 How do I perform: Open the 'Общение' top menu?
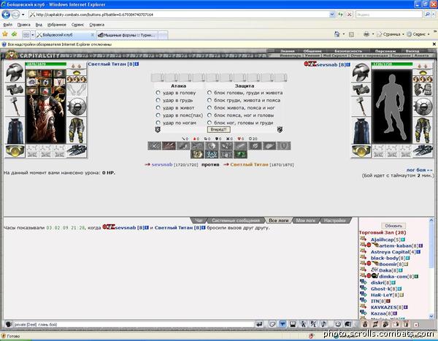coord(312,51)
